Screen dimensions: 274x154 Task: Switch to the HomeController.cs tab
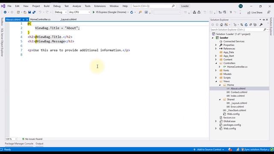point(40,19)
